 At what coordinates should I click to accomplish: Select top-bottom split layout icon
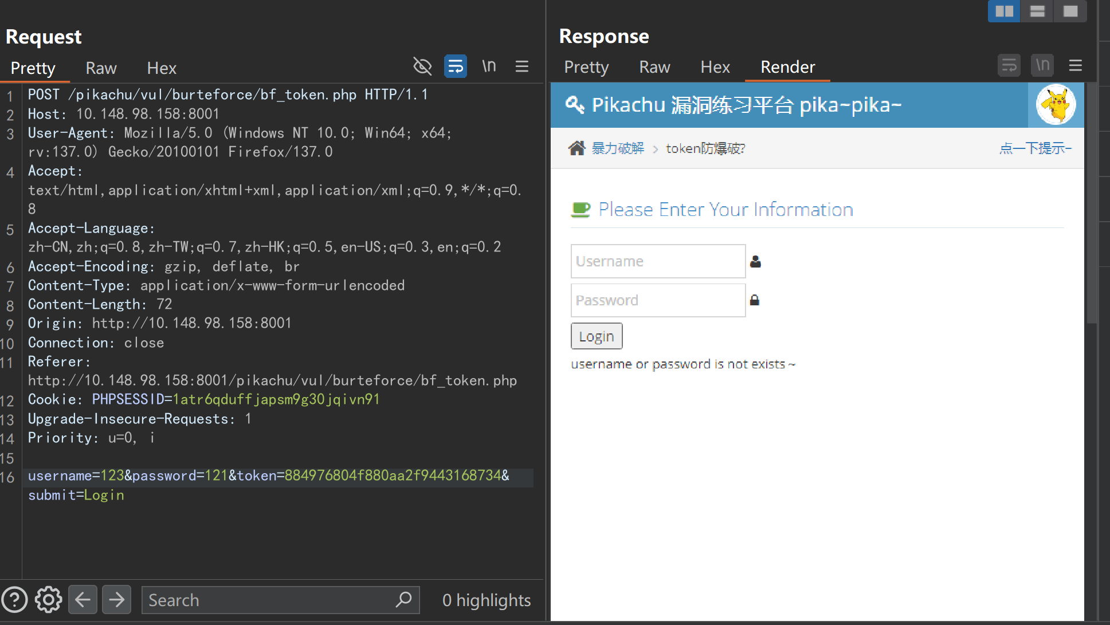tap(1037, 11)
